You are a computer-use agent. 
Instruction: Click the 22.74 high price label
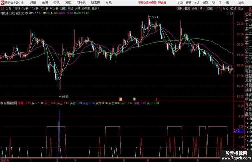click(x=154, y=17)
